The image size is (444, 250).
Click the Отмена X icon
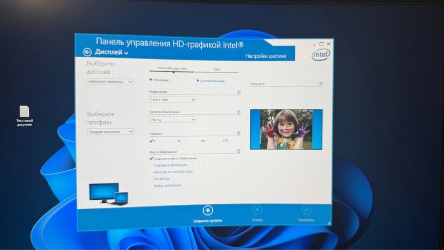(x=257, y=210)
